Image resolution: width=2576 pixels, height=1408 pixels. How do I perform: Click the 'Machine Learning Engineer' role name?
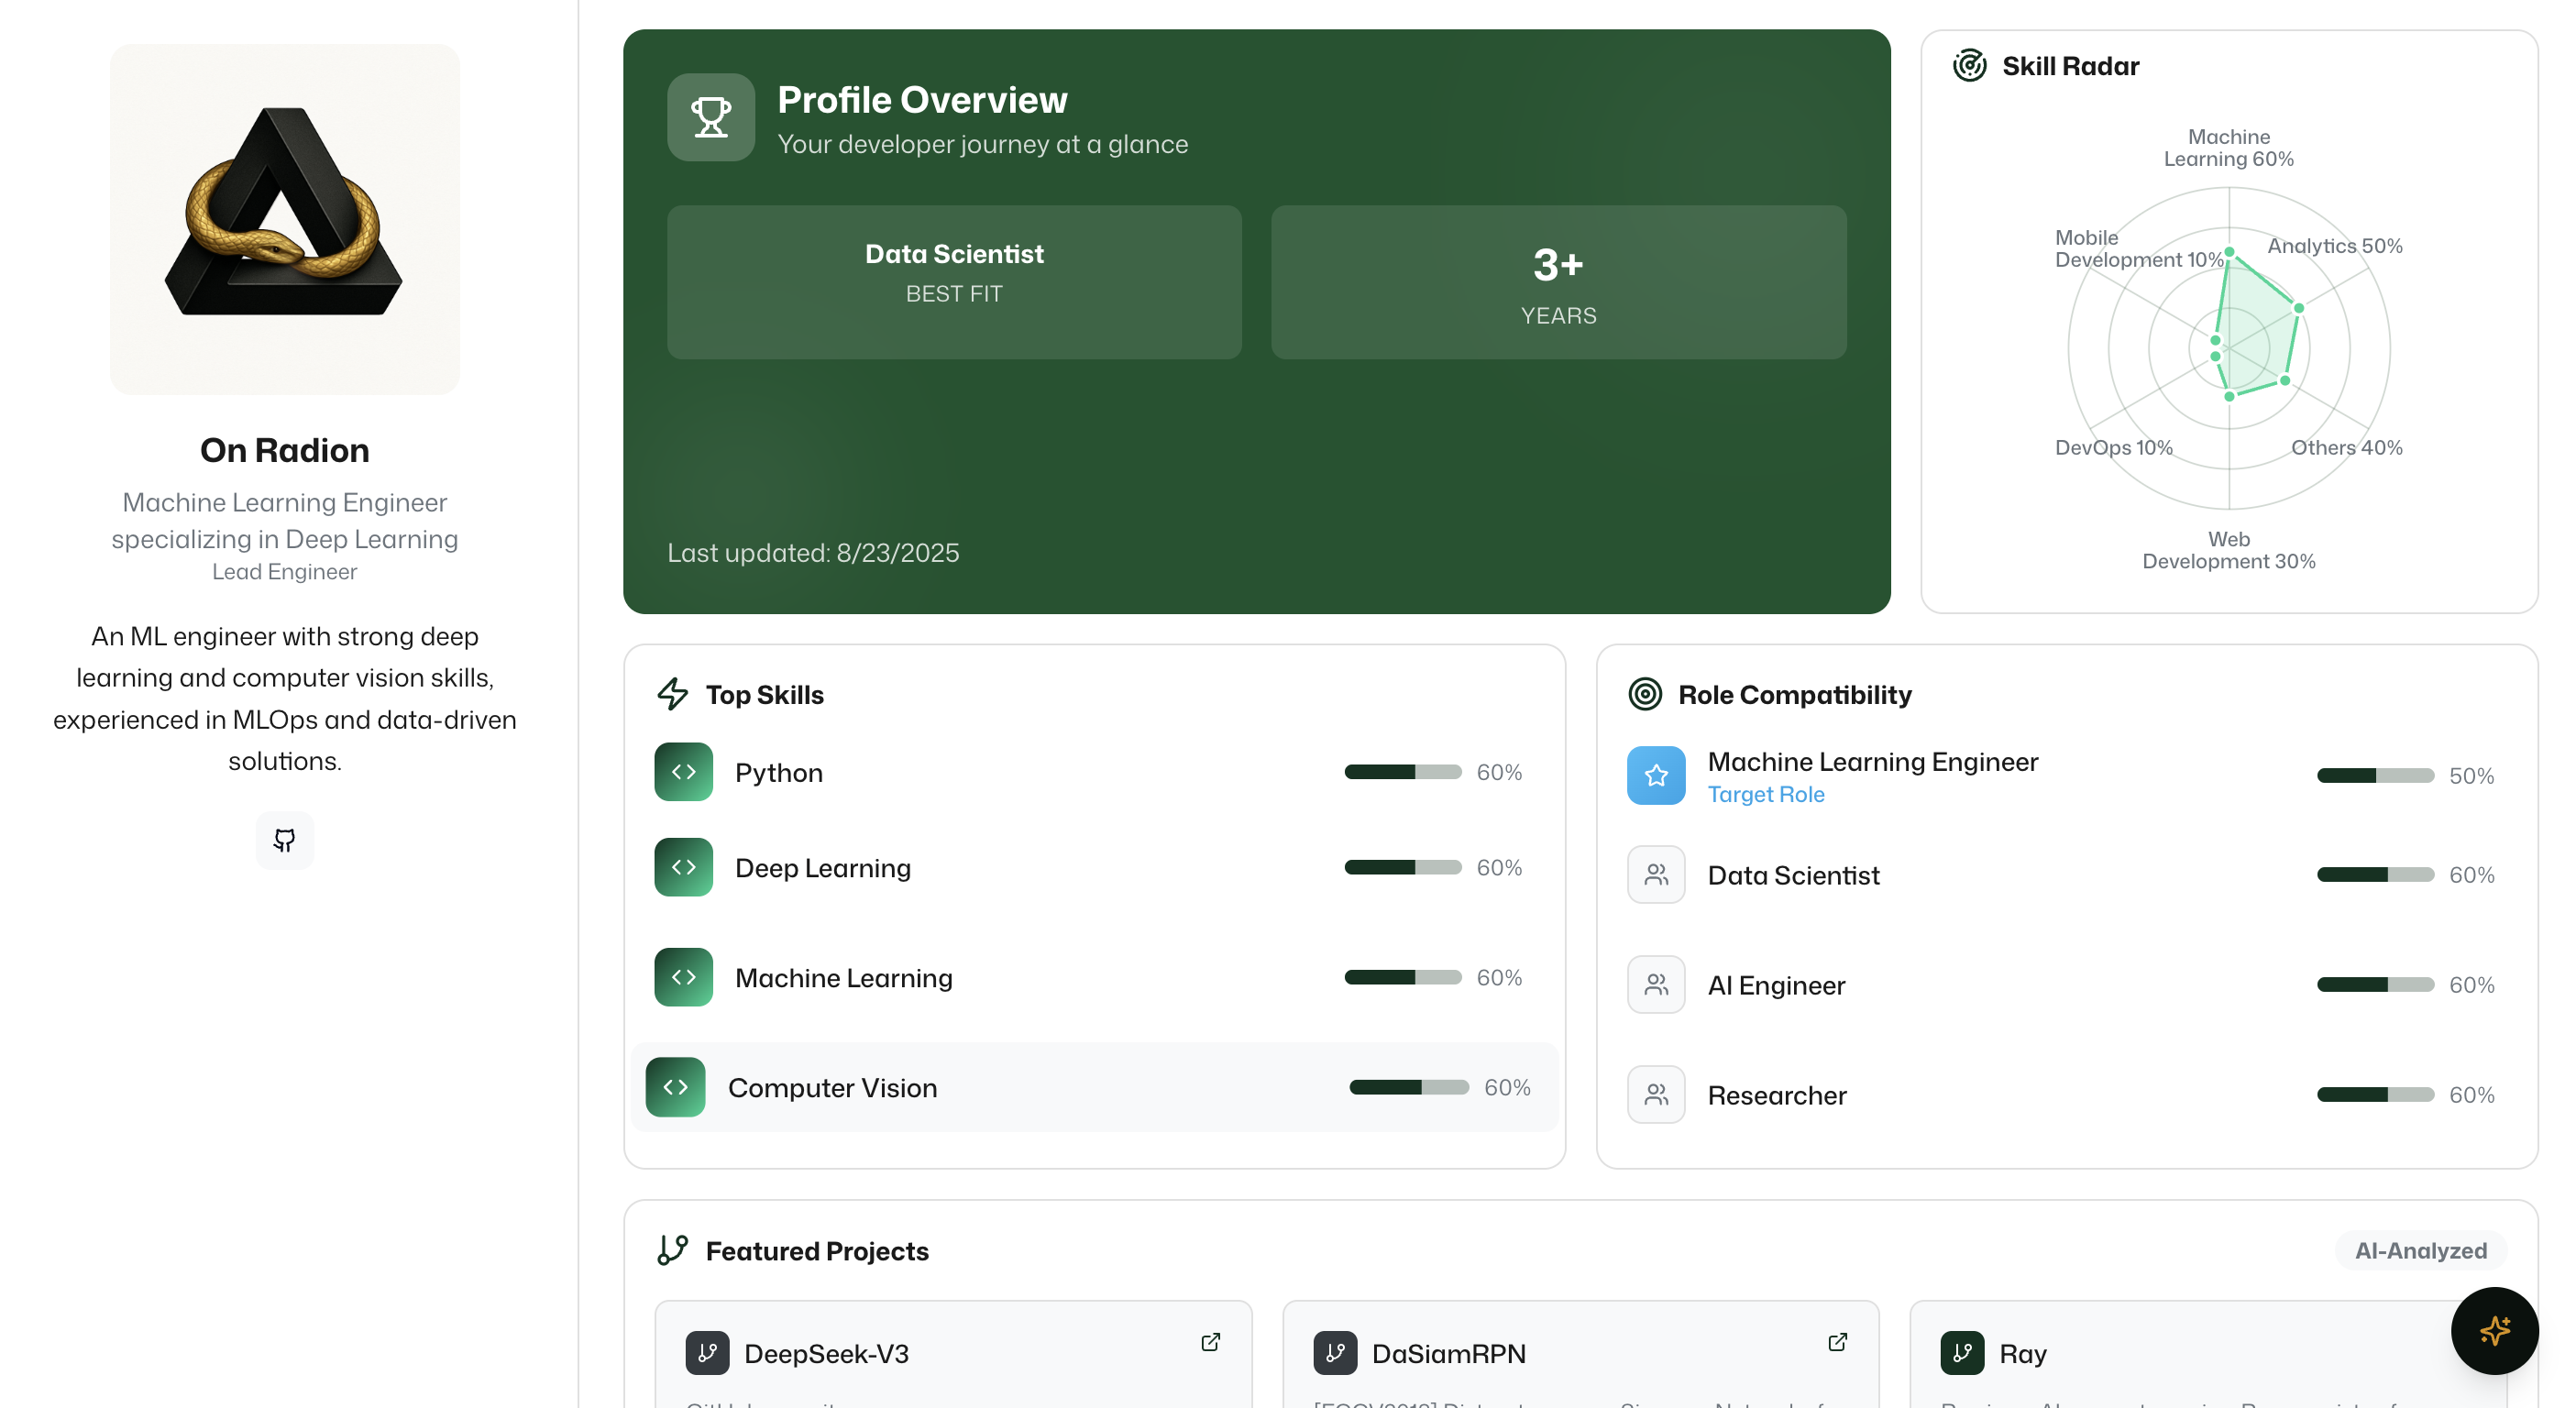1872,762
